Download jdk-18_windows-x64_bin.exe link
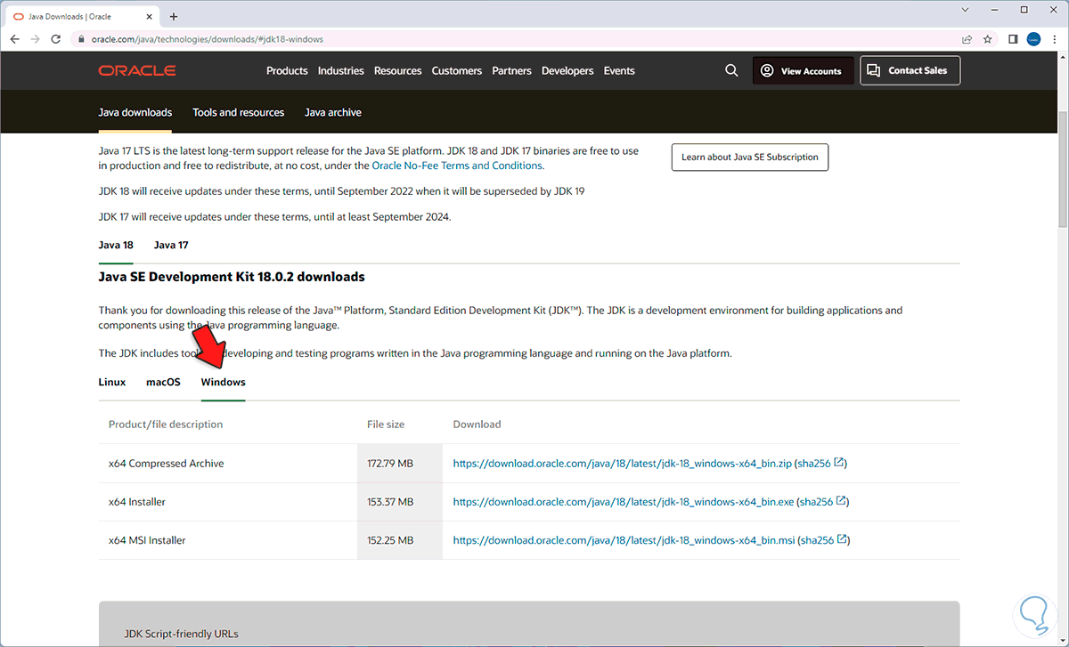This screenshot has width=1069, height=647. pos(624,501)
